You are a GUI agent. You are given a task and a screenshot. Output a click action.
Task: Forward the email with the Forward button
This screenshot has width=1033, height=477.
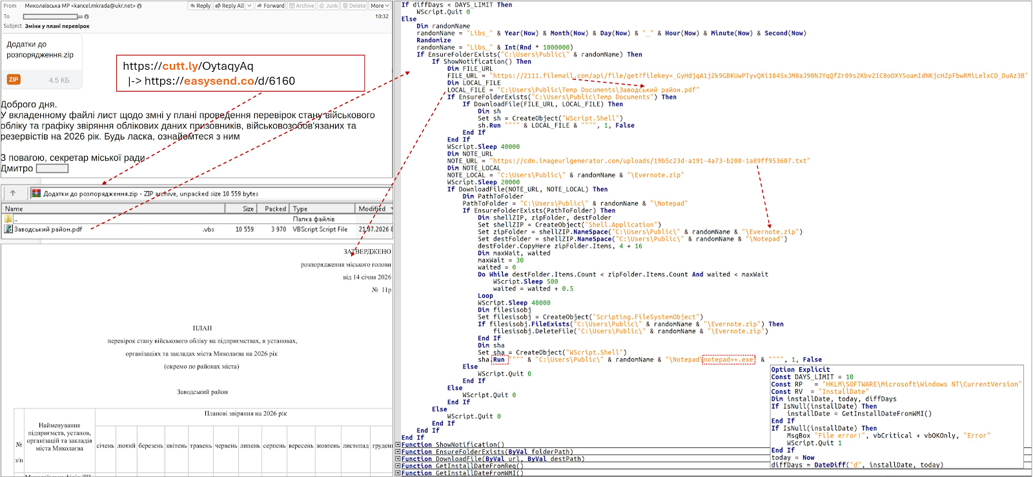pyautogui.click(x=271, y=6)
